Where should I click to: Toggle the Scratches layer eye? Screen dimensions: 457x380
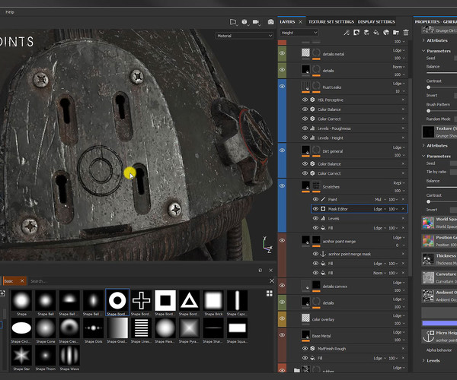[x=282, y=185]
